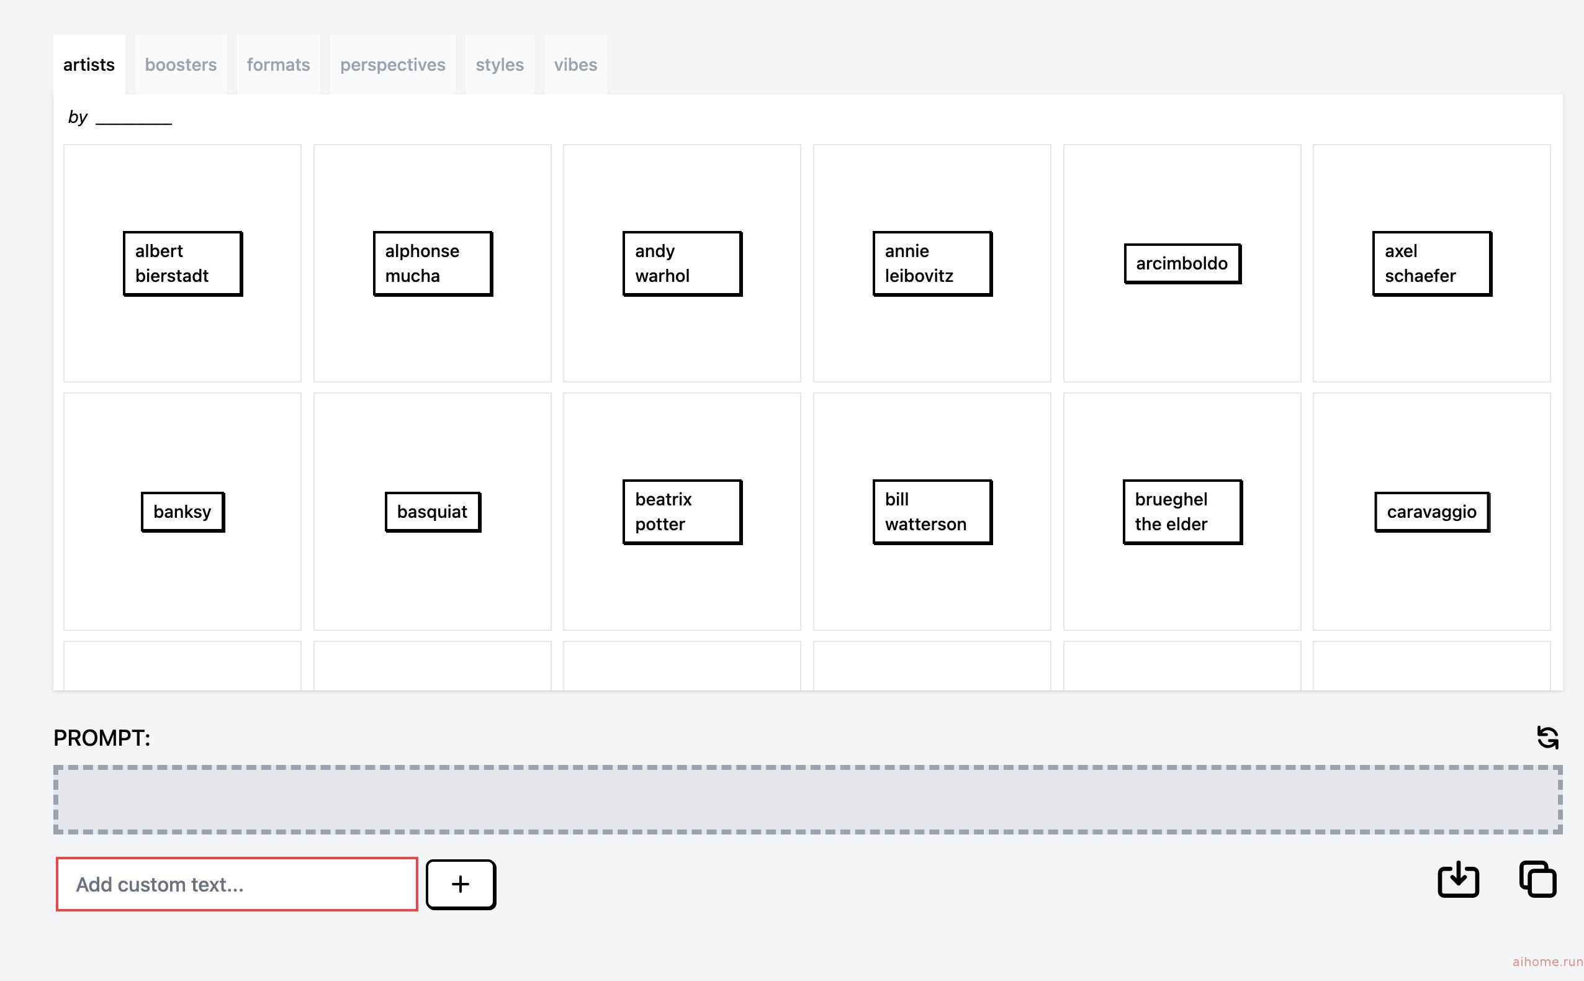1584x981 pixels.
Task: Select bill watterson artist tile
Action: [932, 512]
